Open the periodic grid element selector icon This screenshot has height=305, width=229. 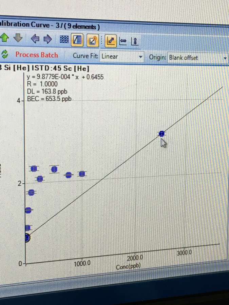coord(64,40)
